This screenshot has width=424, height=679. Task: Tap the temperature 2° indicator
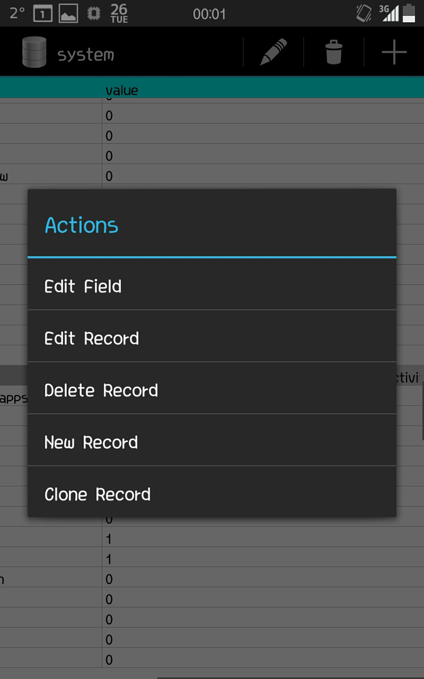click(x=17, y=13)
